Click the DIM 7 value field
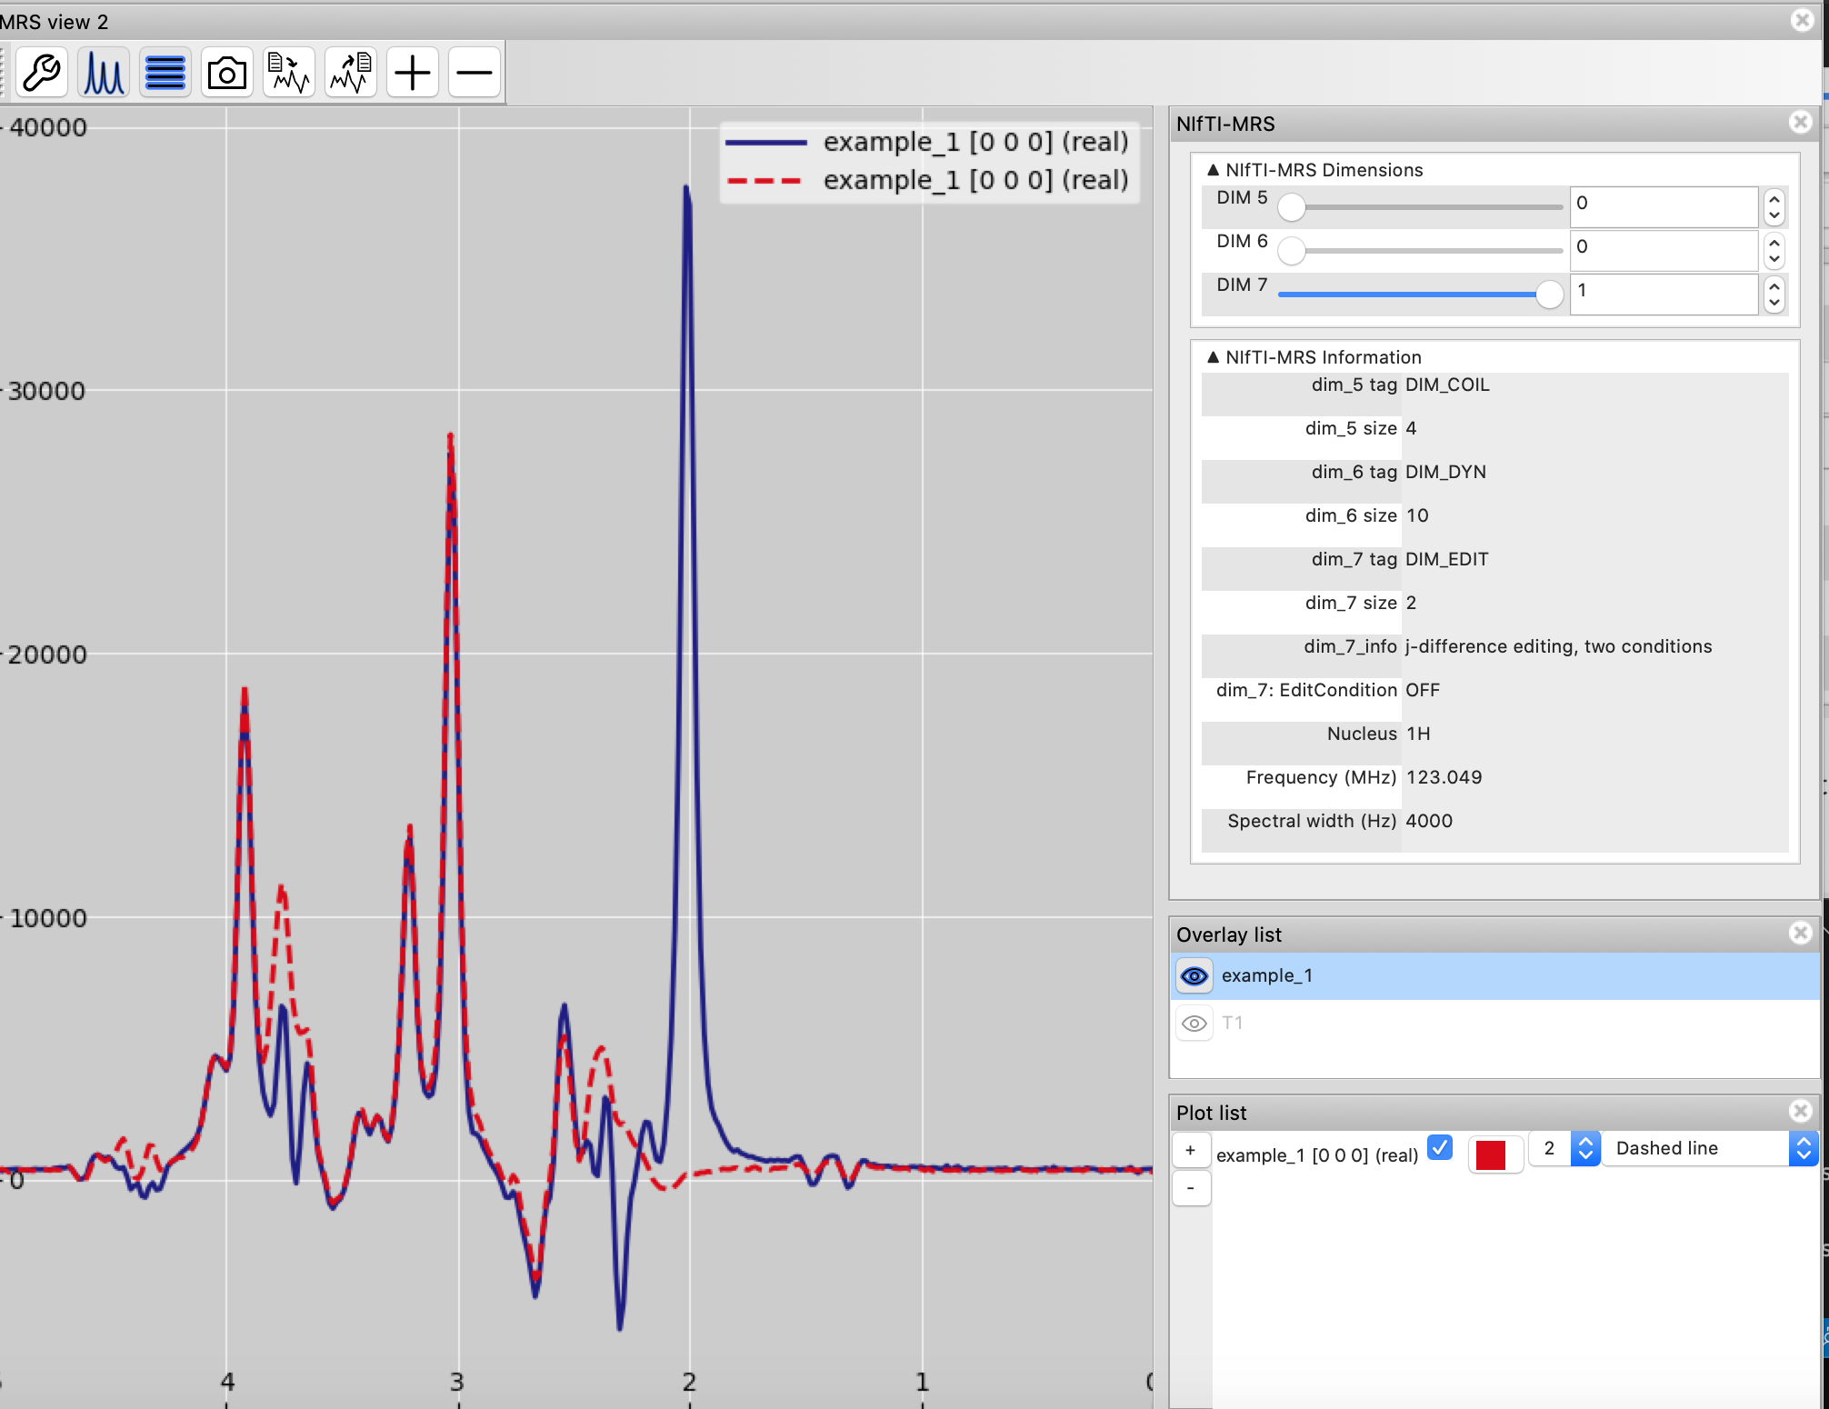The width and height of the screenshot is (1829, 1409). click(1664, 295)
